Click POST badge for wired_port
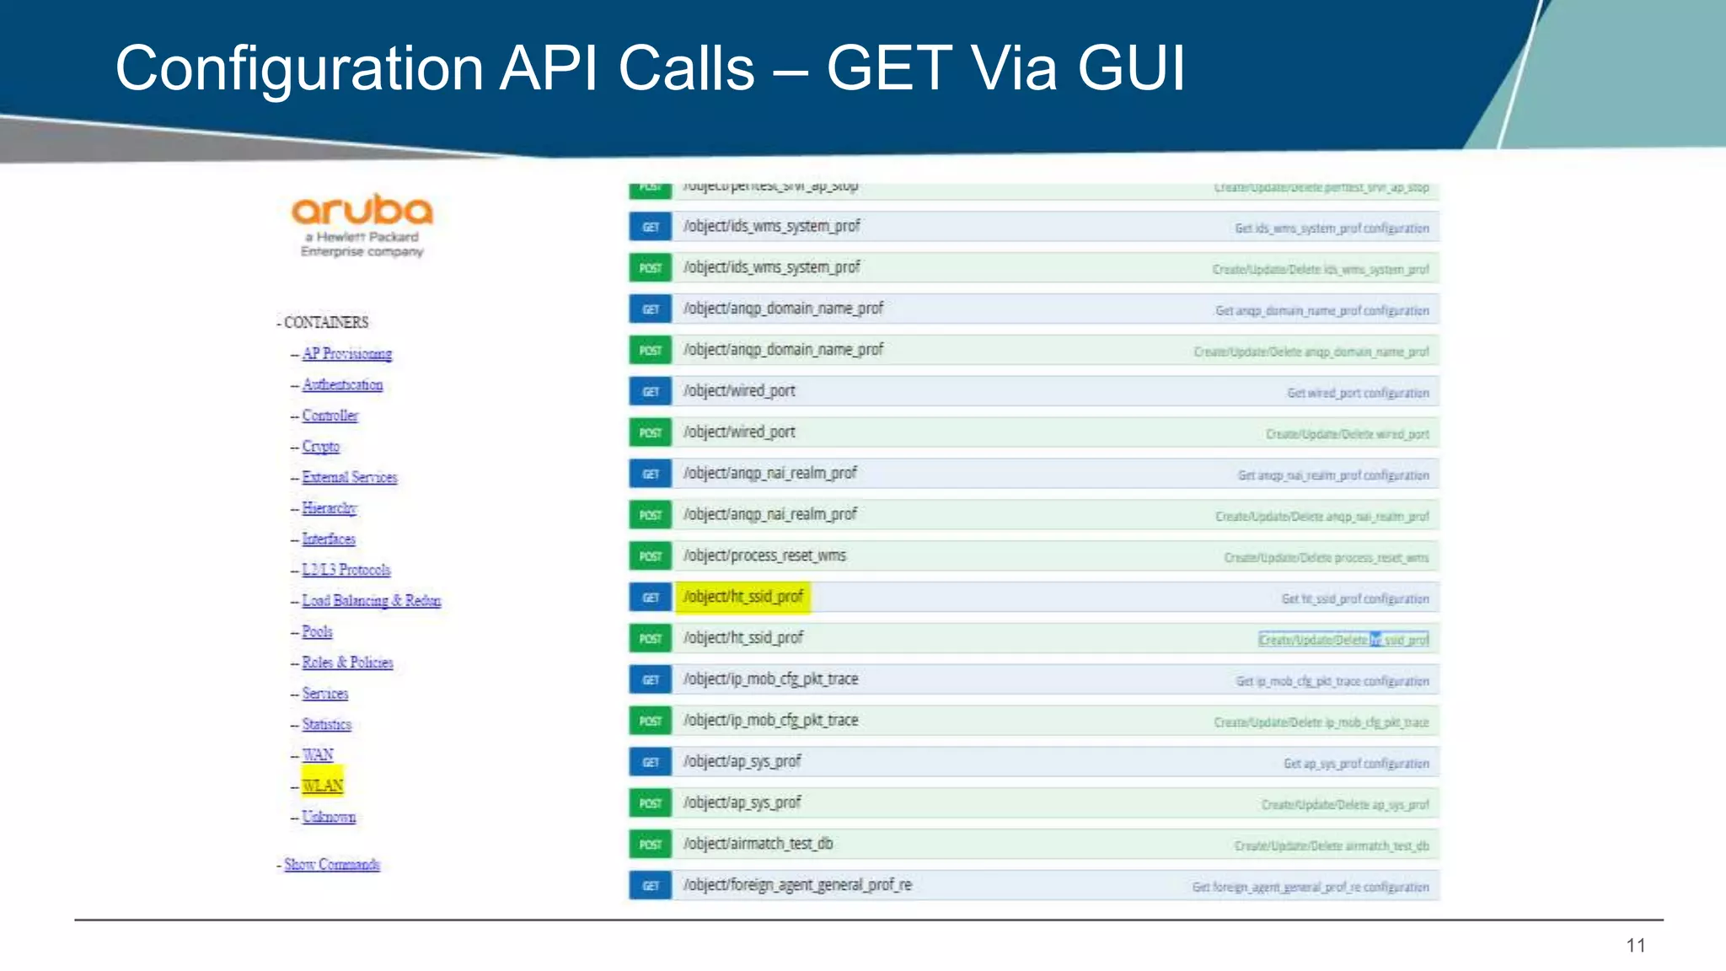 pos(650,432)
